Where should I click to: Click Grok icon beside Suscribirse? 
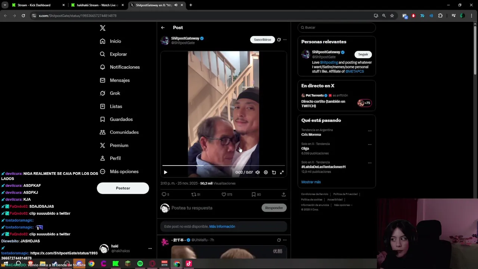click(279, 40)
